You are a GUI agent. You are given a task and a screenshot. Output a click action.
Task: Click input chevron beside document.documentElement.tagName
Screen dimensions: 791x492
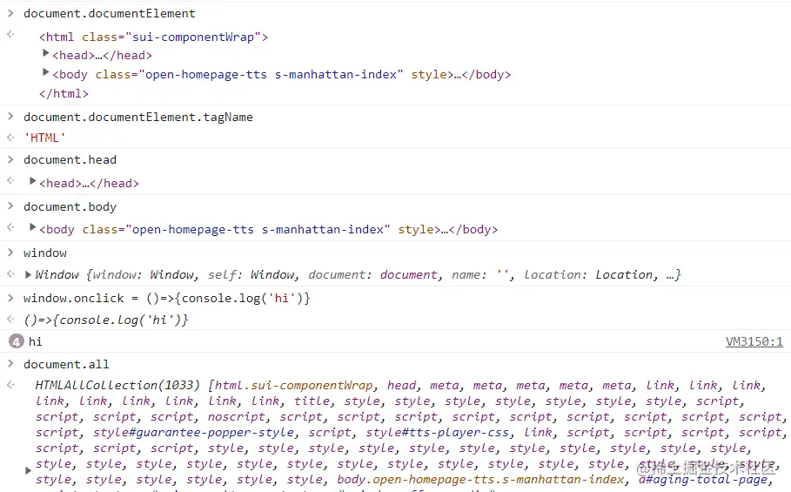pyautogui.click(x=10, y=117)
